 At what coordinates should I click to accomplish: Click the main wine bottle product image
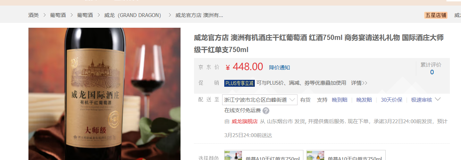(104, 94)
